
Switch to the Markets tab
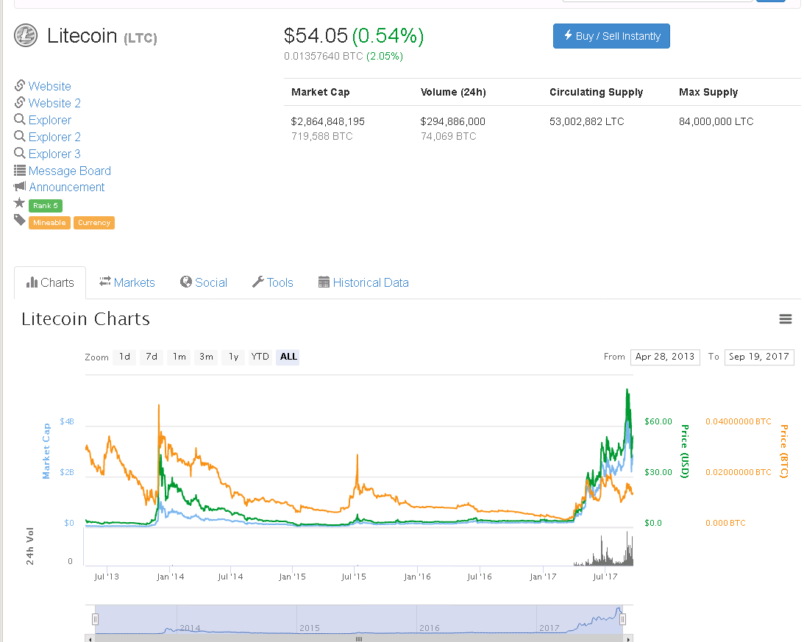coord(127,282)
